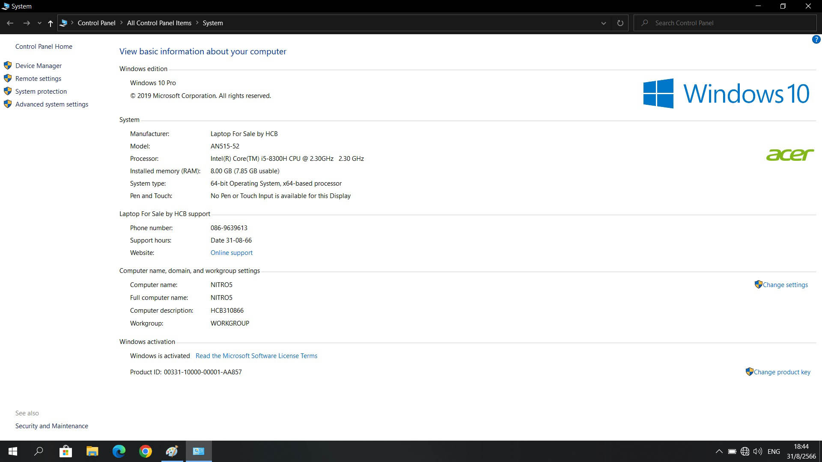Click the search magnifier icon in search box
The image size is (822, 462).
click(x=644, y=23)
